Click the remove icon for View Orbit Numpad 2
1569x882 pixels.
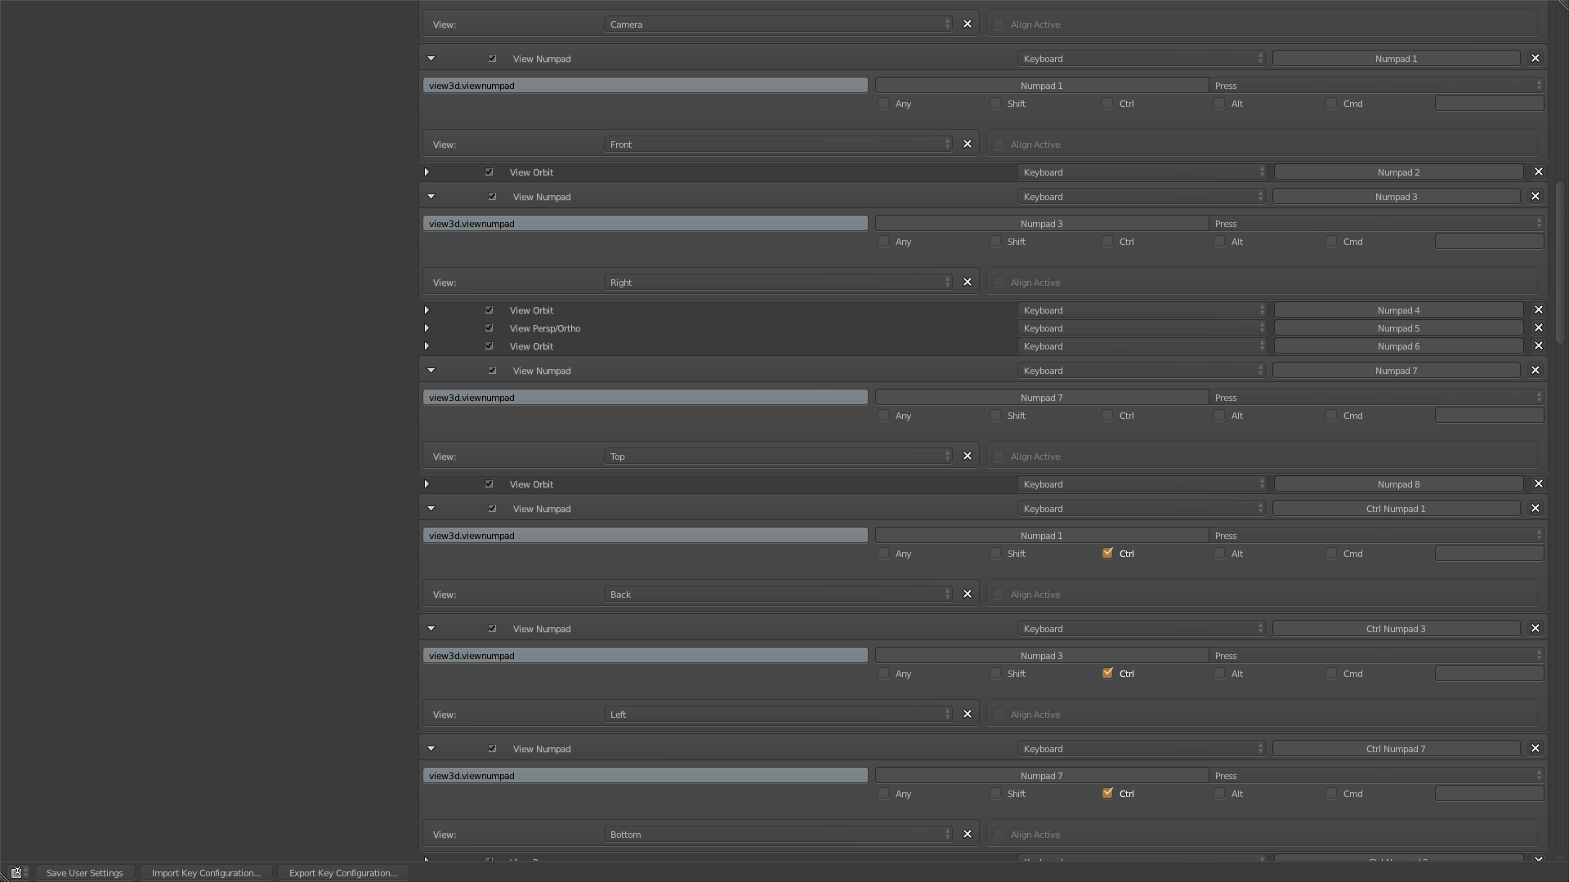[x=1539, y=172]
